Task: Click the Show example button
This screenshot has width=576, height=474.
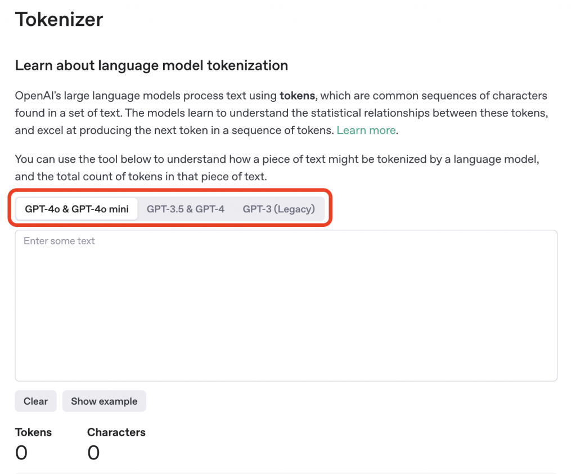Action: pyautogui.click(x=104, y=401)
